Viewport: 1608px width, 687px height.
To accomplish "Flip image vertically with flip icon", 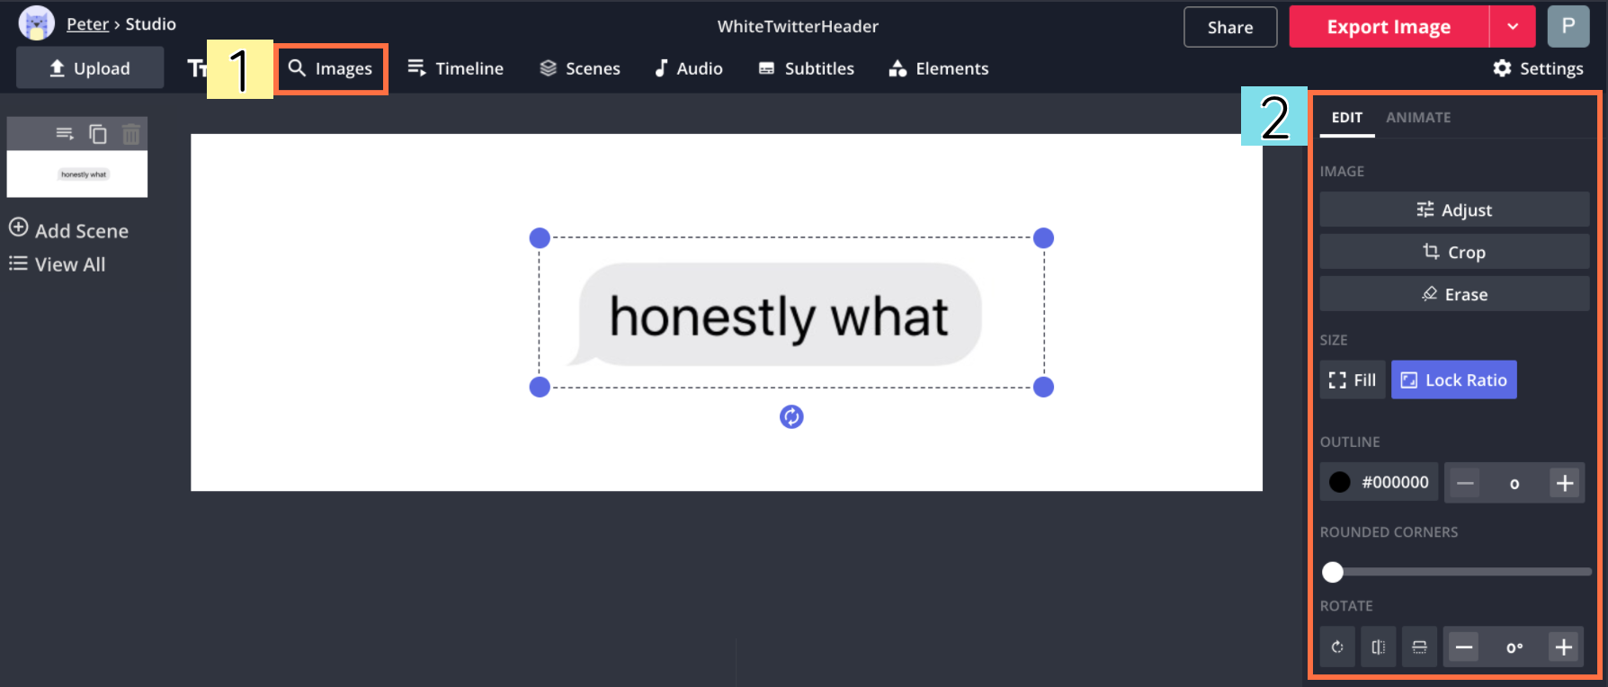I will click(x=1419, y=647).
